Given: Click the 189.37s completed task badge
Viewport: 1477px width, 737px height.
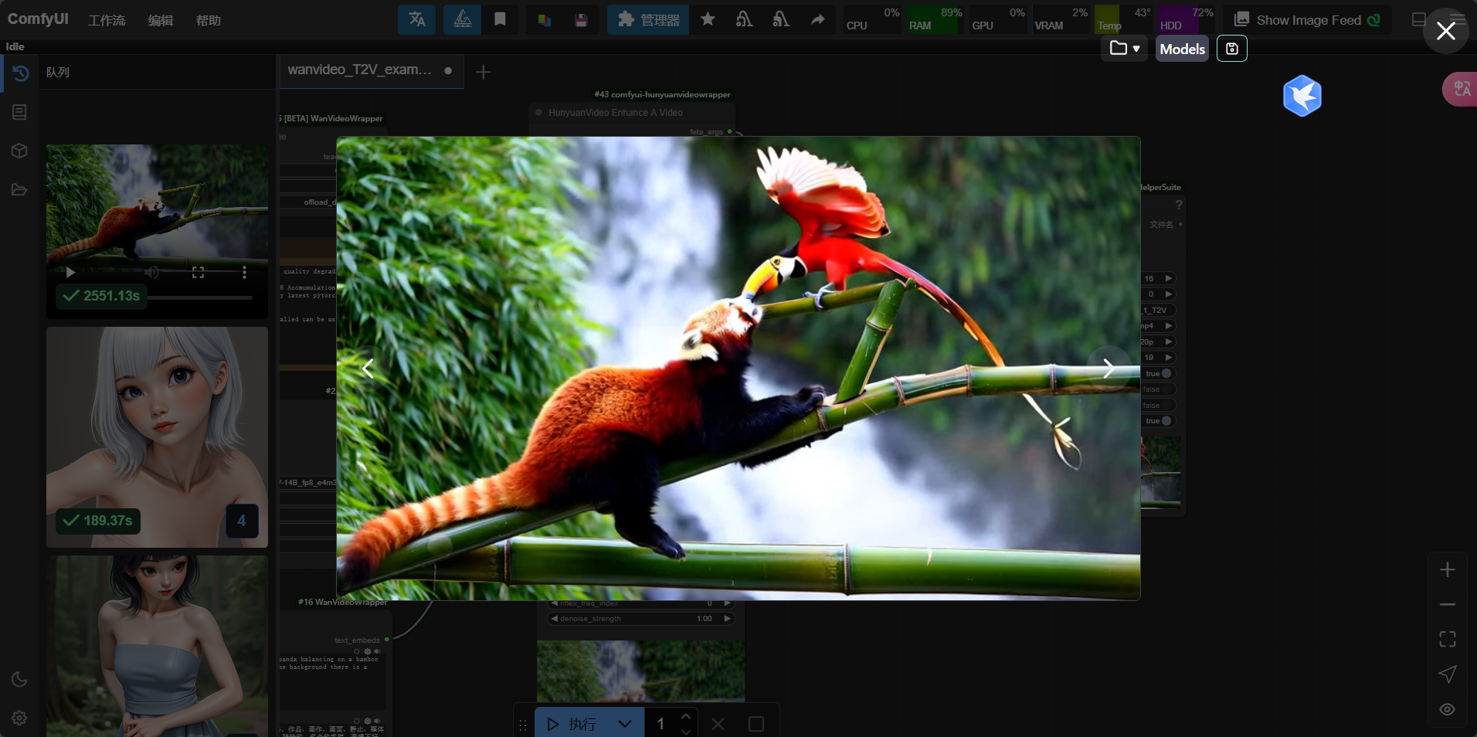Looking at the screenshot, I should click(97, 521).
